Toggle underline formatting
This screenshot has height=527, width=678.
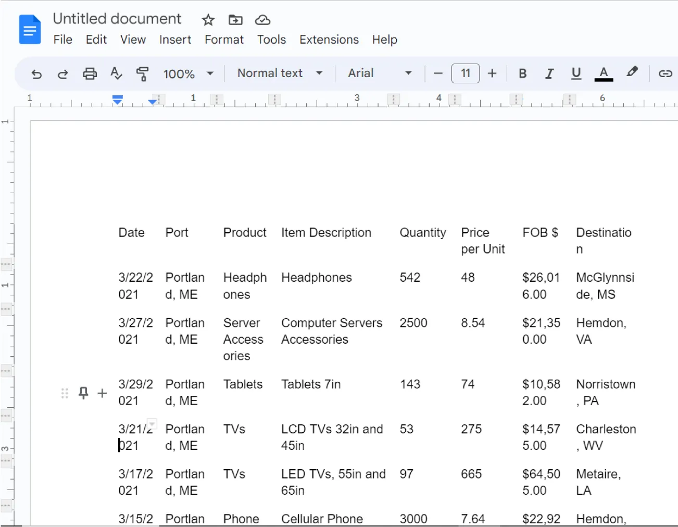(576, 73)
